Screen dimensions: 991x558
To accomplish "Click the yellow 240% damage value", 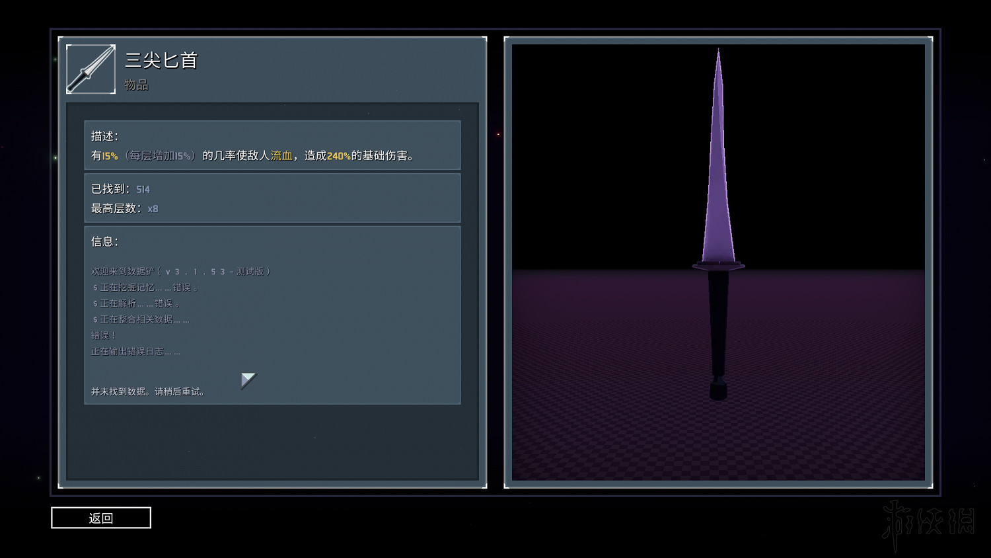I will pos(338,156).
